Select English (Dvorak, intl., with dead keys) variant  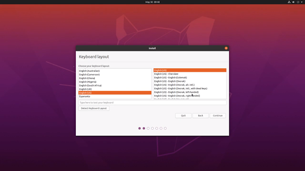click(x=190, y=88)
